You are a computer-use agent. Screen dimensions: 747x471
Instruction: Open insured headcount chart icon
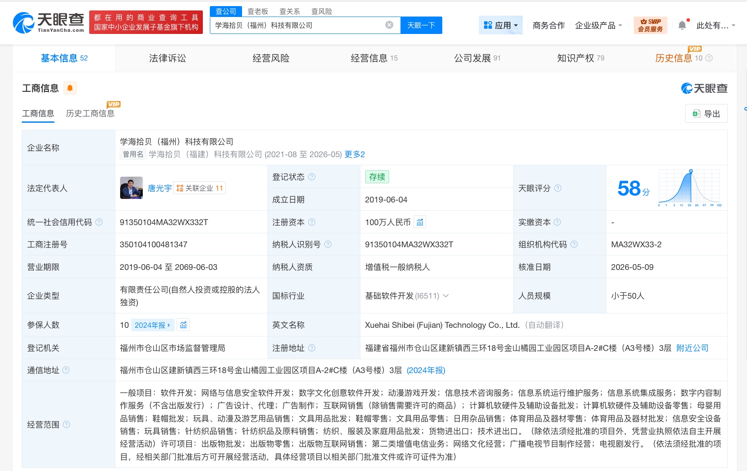pyautogui.click(x=183, y=325)
